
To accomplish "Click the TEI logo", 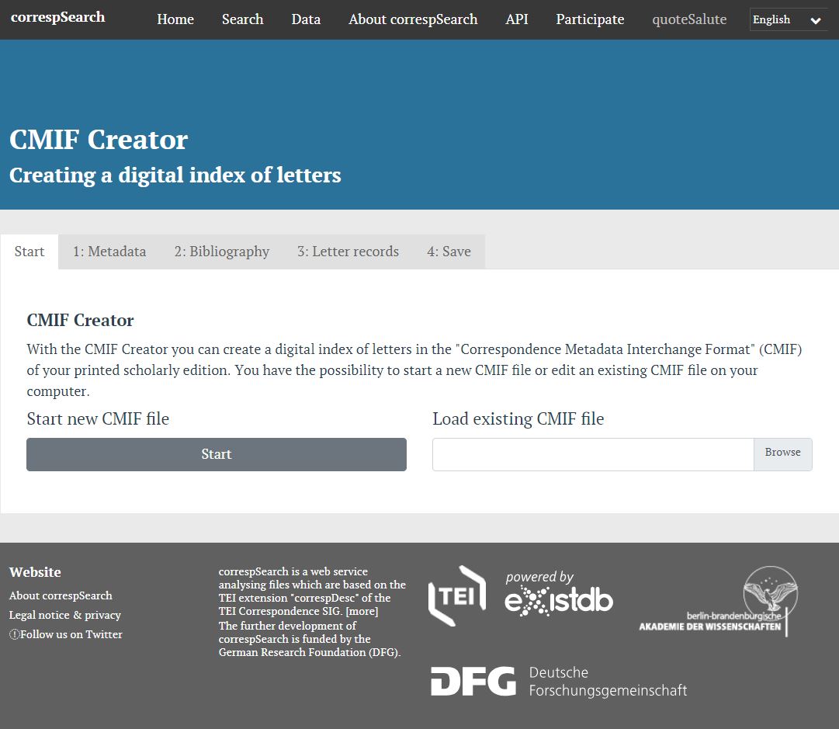I will point(457,595).
